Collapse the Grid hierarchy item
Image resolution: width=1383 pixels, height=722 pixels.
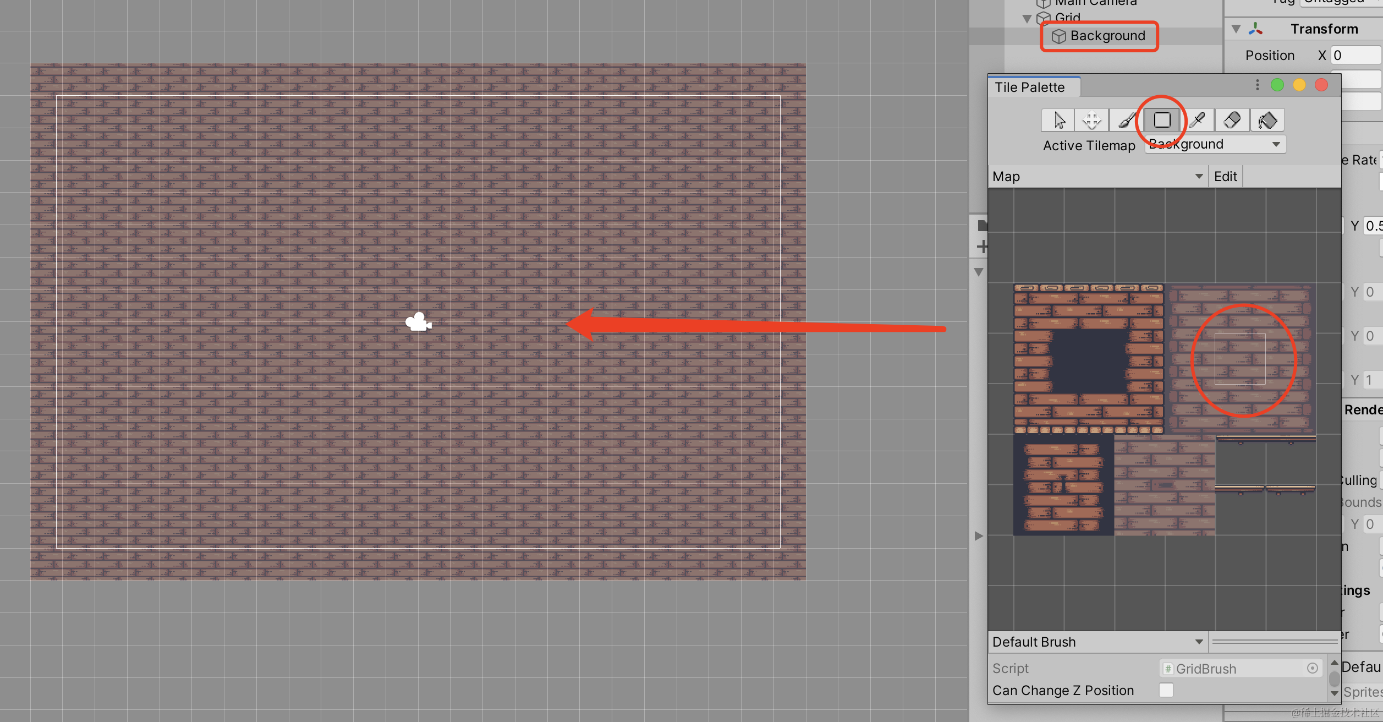[x=1027, y=19]
